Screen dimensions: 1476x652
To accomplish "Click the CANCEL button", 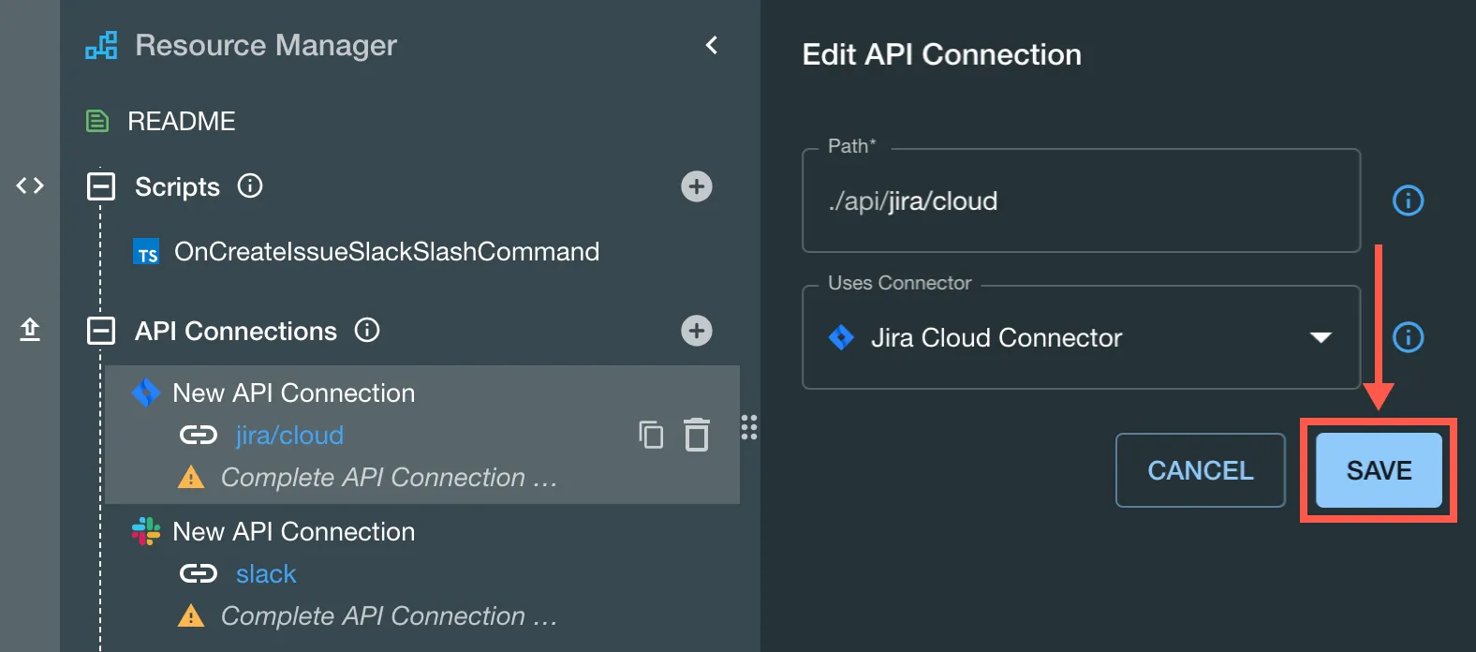I will 1201,470.
